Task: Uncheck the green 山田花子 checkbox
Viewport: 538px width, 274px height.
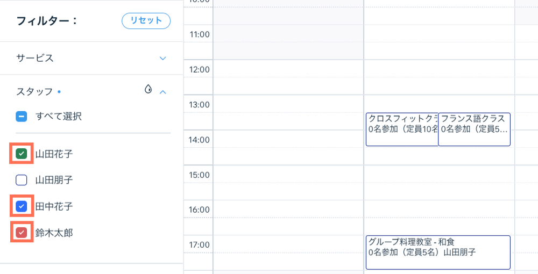Action: [x=22, y=154]
